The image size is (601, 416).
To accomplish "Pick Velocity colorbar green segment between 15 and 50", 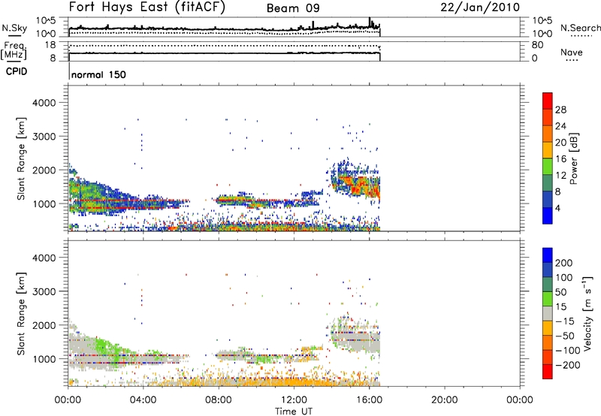I will 548,299.
